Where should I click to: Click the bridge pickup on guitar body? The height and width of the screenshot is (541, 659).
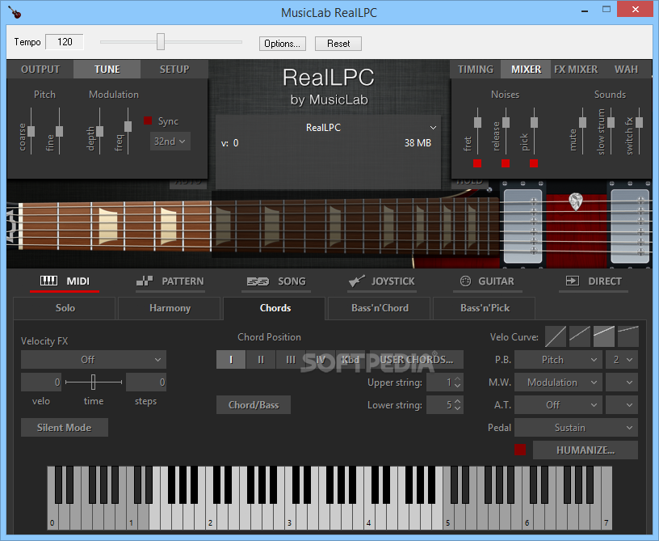630,226
